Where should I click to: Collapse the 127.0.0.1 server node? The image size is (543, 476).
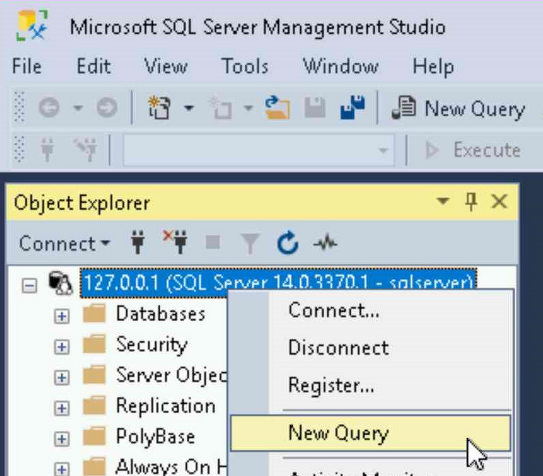(29, 285)
